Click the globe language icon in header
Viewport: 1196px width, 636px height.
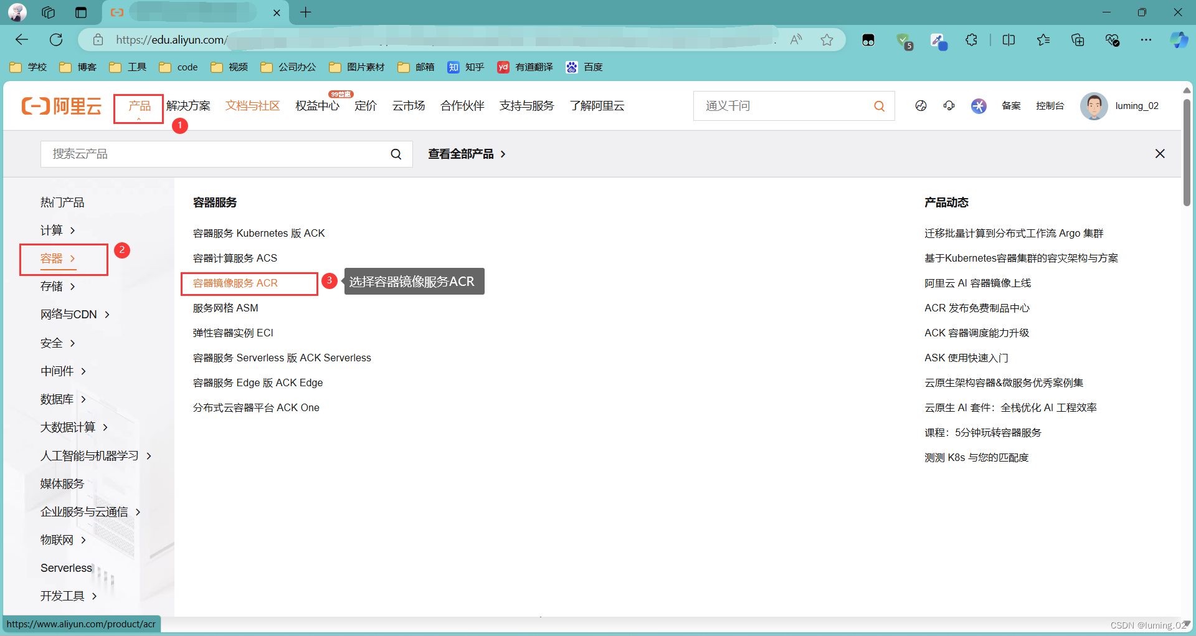(921, 106)
